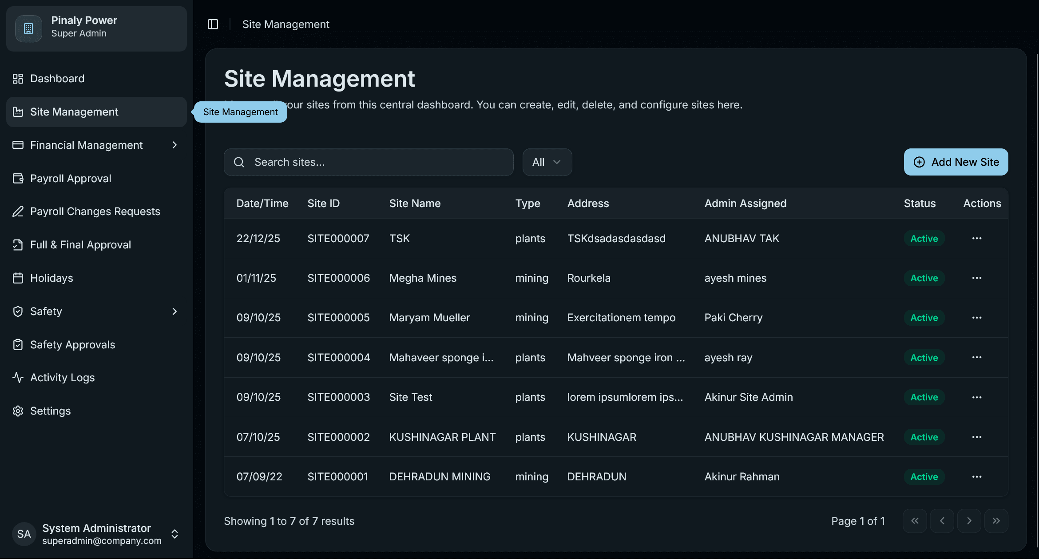Click the Date/Time column header
The height and width of the screenshot is (559, 1039).
pos(262,204)
